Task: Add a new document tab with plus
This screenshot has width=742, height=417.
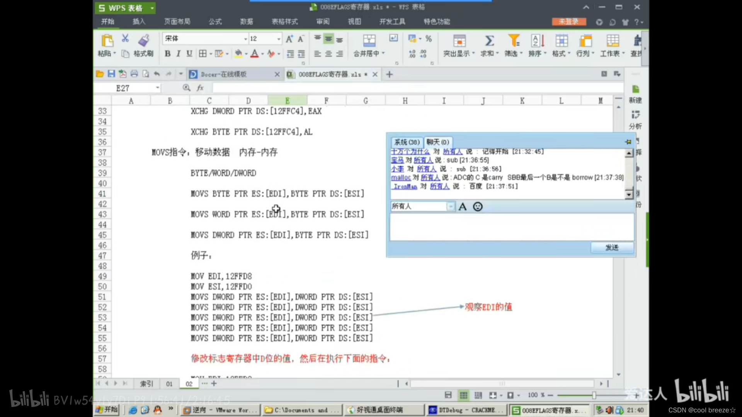Action: 390,74
